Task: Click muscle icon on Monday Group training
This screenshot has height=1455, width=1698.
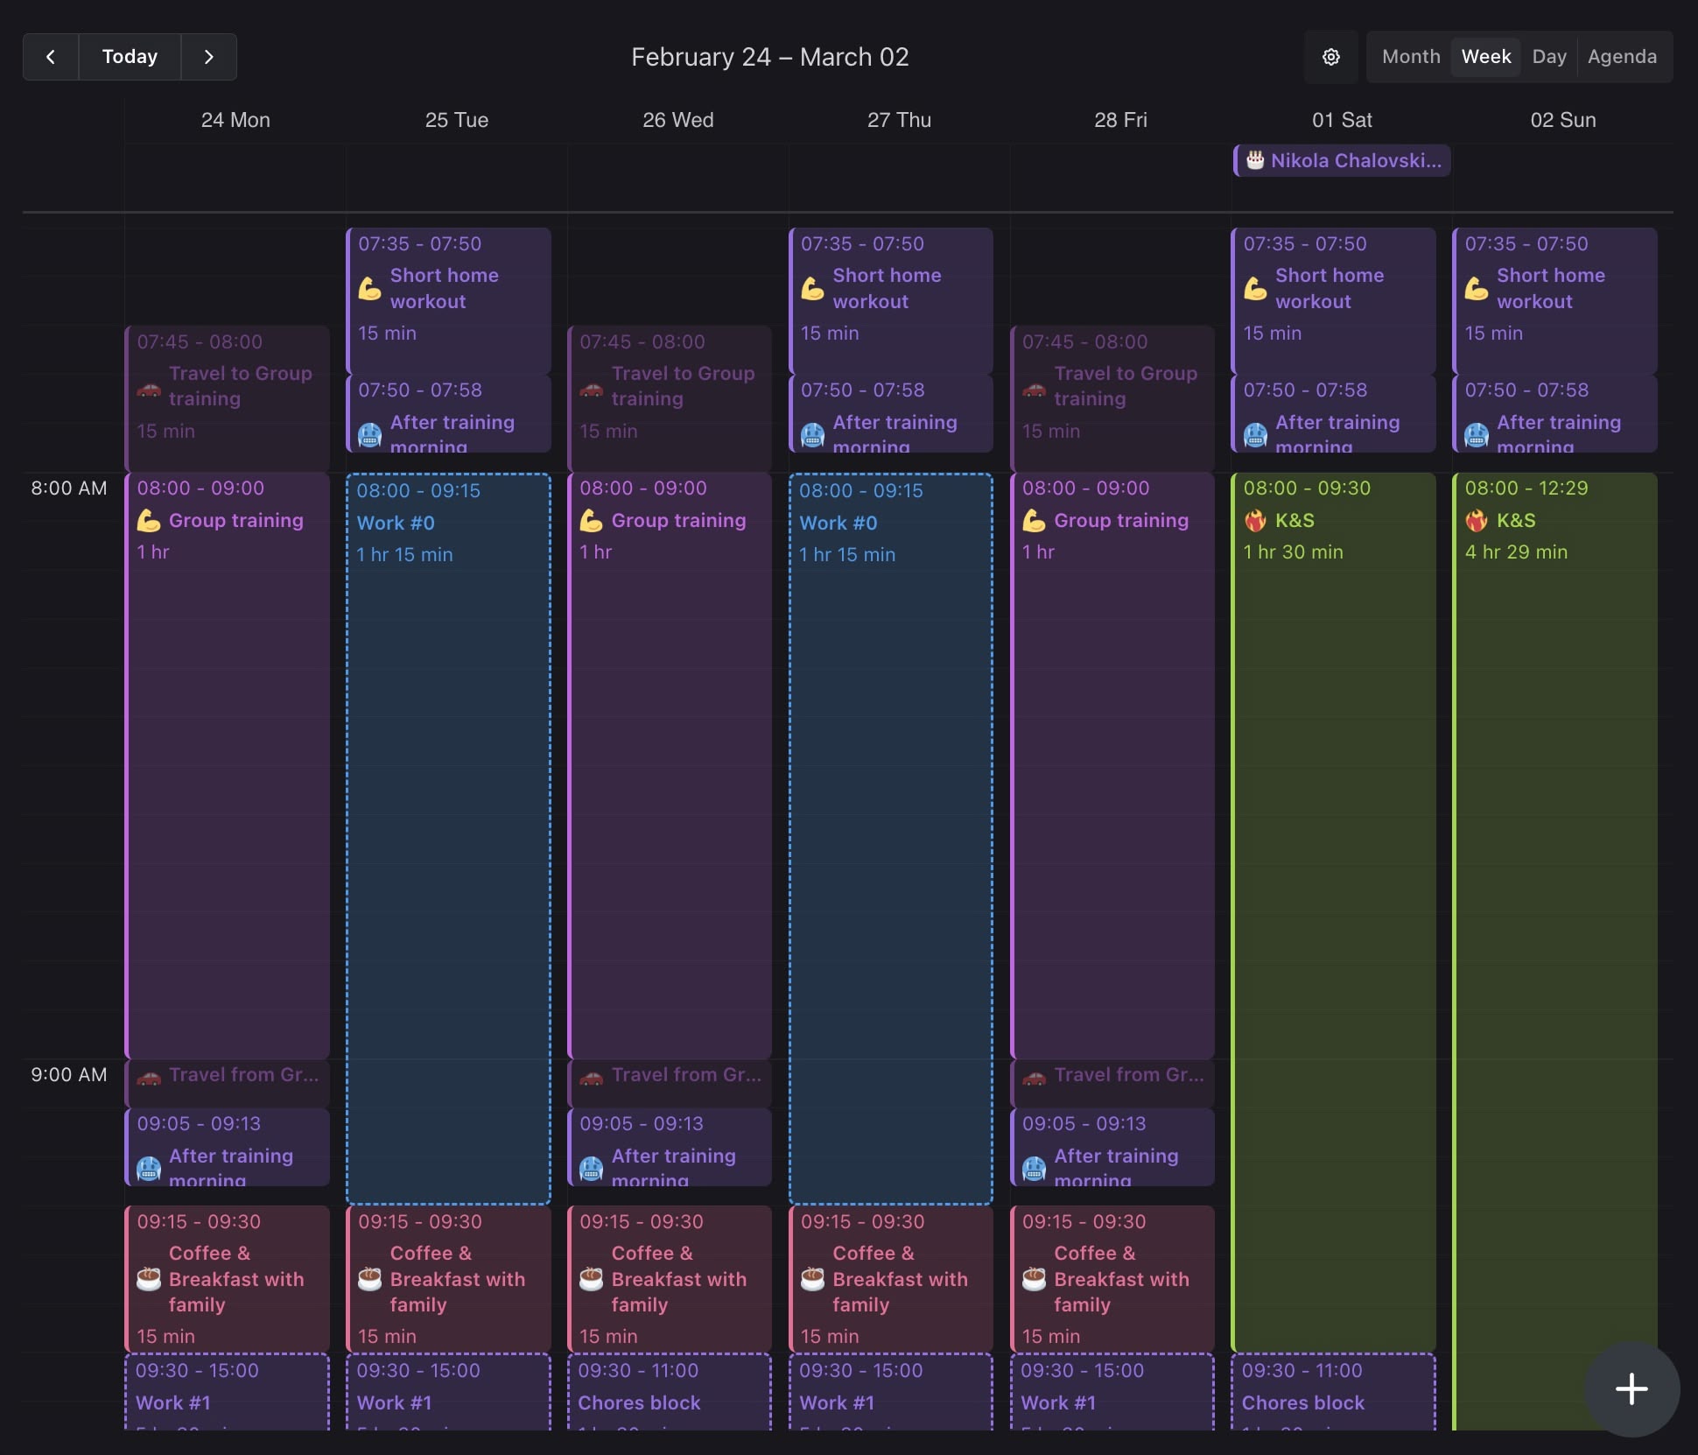Action: [149, 521]
